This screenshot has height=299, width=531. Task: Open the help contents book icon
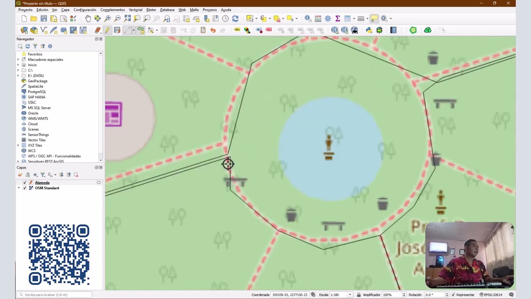tap(393, 30)
